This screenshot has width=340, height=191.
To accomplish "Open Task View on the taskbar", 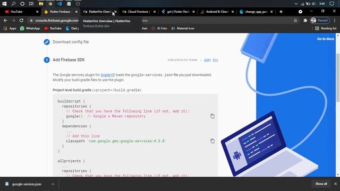I will 31,4.
